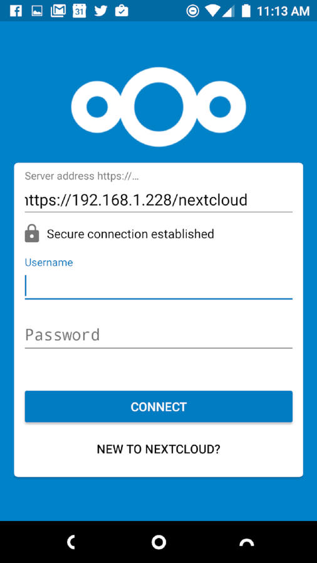Tap the CONNECT button
Viewport: 317px width, 563px height.
pyautogui.click(x=158, y=407)
